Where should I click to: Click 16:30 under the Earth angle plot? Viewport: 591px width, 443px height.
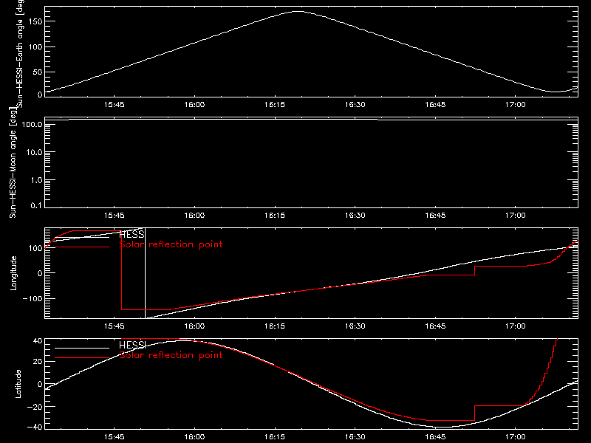coord(355,105)
